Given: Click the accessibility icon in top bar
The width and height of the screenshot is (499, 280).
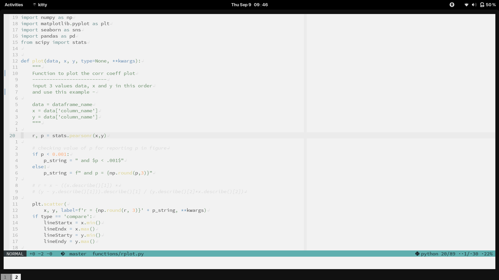Looking at the screenshot, I should (x=452, y=5).
